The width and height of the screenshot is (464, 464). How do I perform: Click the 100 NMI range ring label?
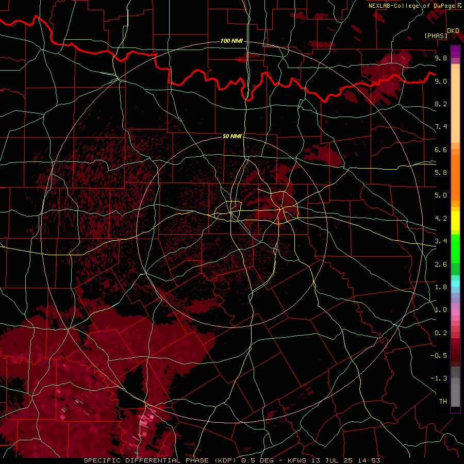[x=231, y=41]
